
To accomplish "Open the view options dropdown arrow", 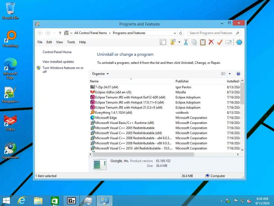I will click(230, 74).
